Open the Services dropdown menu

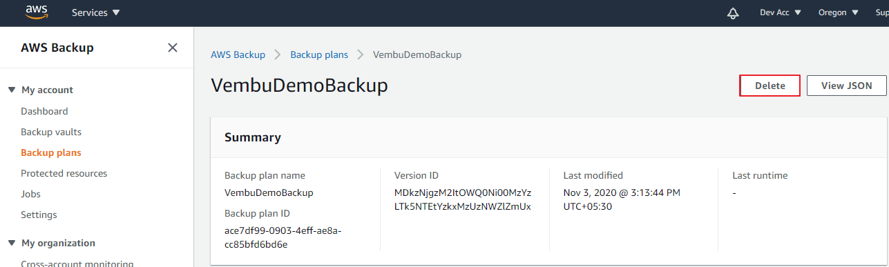tap(95, 12)
